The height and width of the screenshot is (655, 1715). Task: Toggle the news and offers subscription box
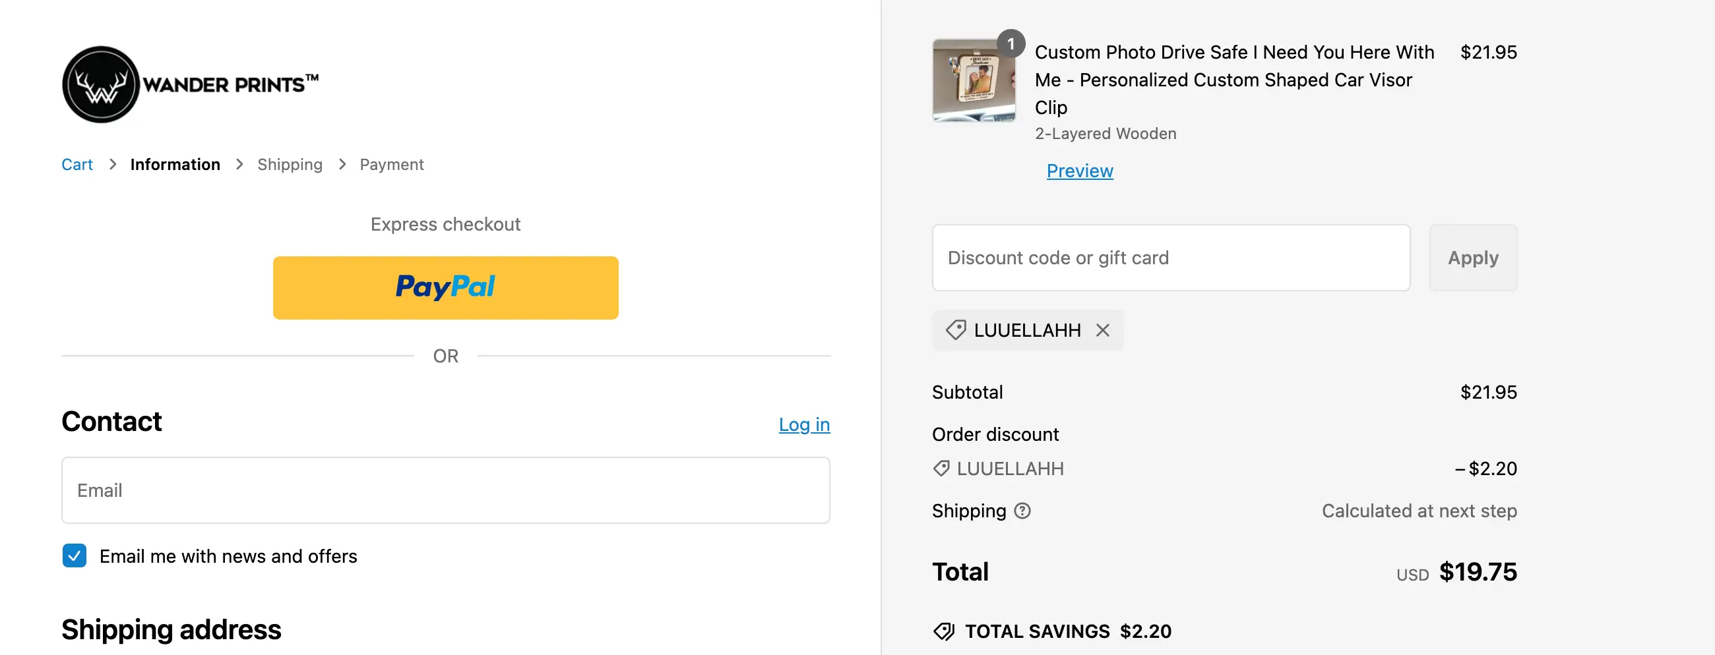point(74,556)
